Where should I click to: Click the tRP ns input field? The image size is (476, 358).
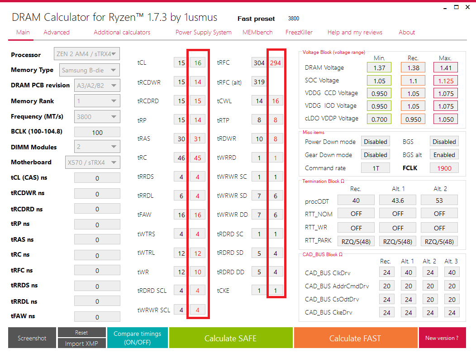(x=97, y=224)
